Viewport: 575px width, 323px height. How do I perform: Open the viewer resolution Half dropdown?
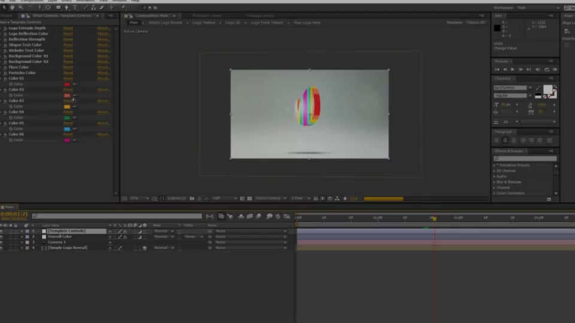coord(224,199)
